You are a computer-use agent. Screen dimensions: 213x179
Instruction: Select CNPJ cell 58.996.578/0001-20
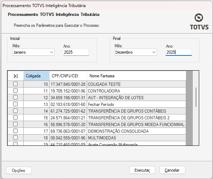(68, 124)
